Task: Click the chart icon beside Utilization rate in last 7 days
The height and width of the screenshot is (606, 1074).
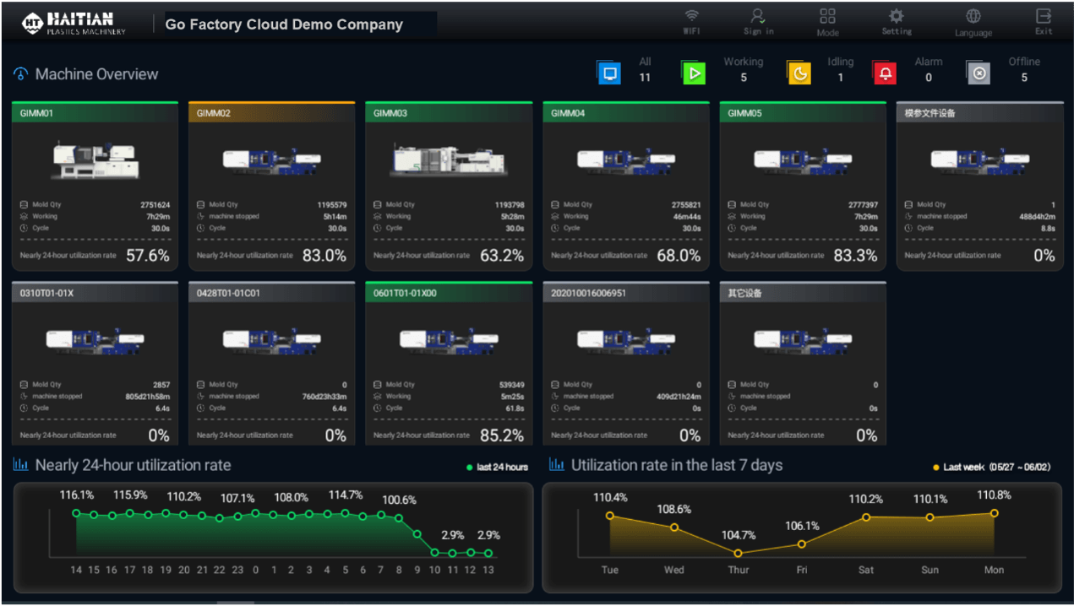Action: coord(555,465)
